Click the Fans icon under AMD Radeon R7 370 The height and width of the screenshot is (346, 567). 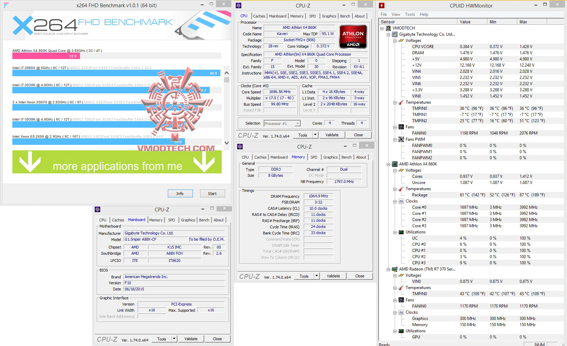click(x=401, y=300)
